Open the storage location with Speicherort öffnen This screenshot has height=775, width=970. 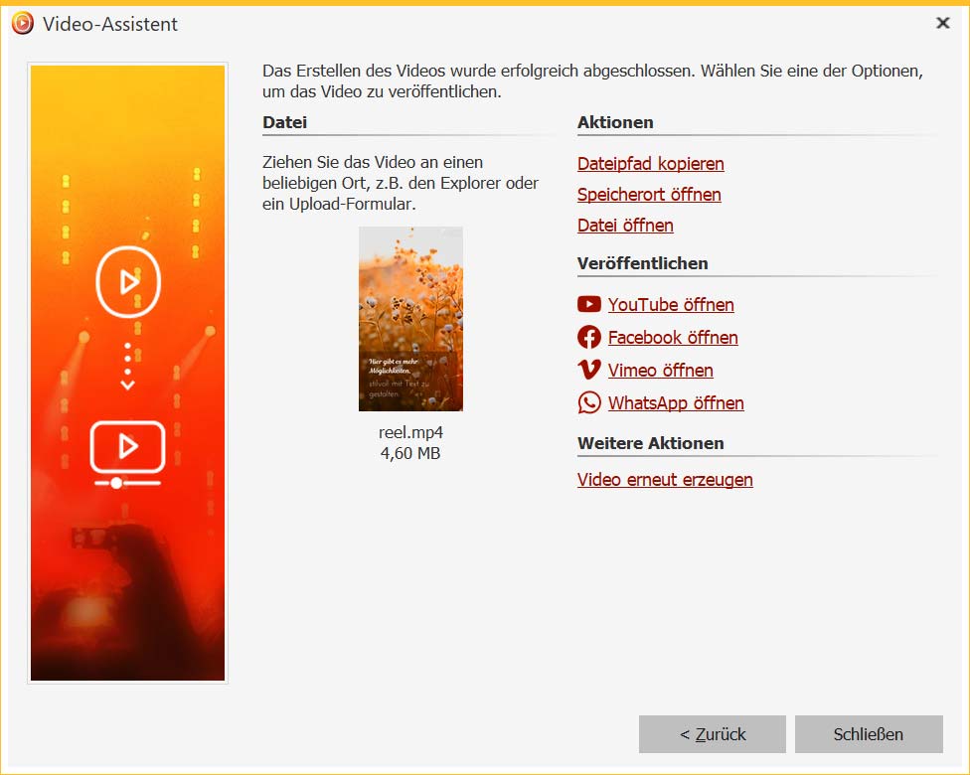(x=649, y=195)
